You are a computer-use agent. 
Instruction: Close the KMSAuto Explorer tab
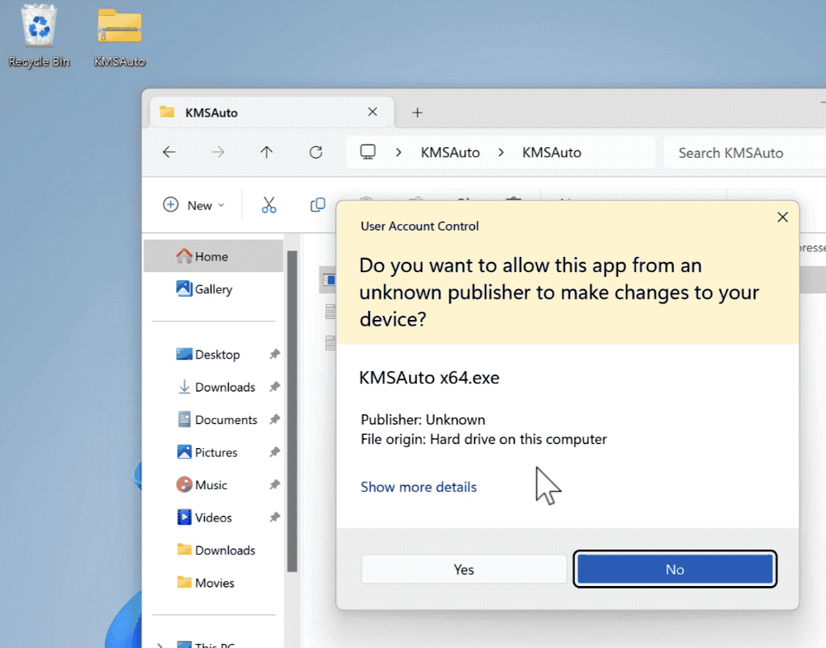[373, 112]
